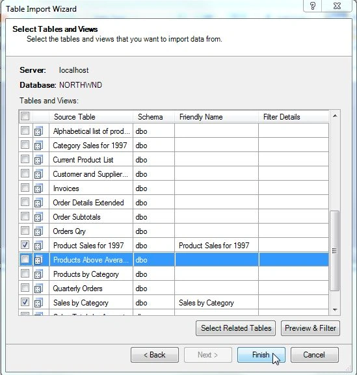Check the Products by Category checkbox

pyautogui.click(x=25, y=274)
